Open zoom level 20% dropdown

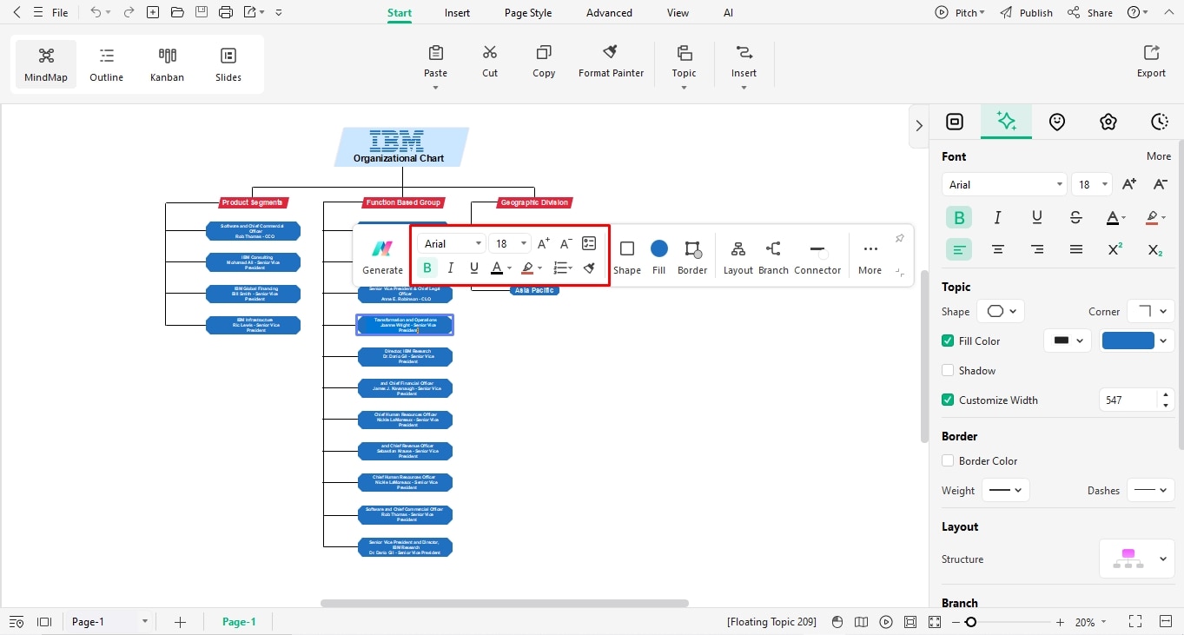click(1092, 622)
